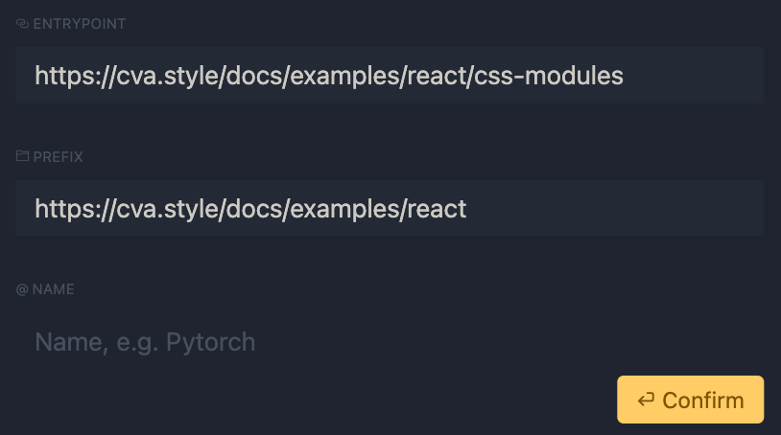781x435 pixels.
Task: Click the folder icon beside PREFIX
Action: [x=22, y=156]
